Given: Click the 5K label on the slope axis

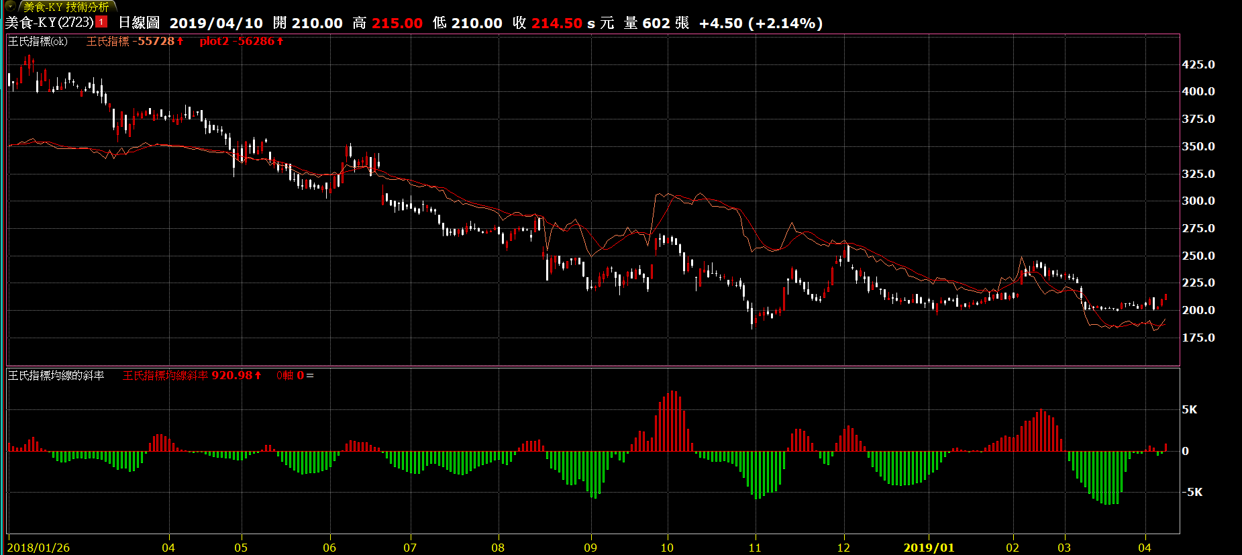Looking at the screenshot, I should pyautogui.click(x=1189, y=410).
